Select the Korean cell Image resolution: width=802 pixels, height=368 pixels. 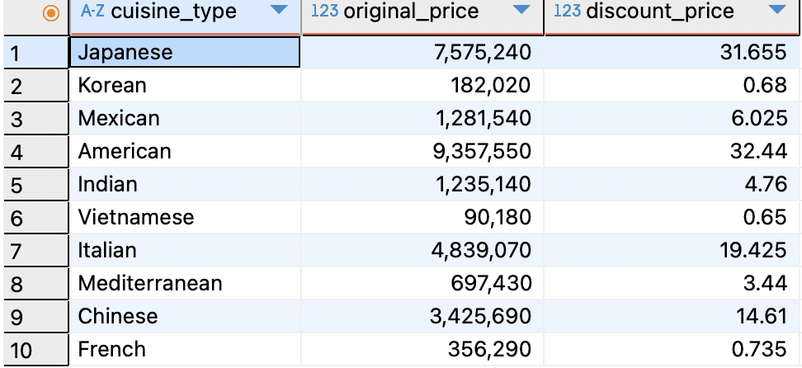(185, 86)
